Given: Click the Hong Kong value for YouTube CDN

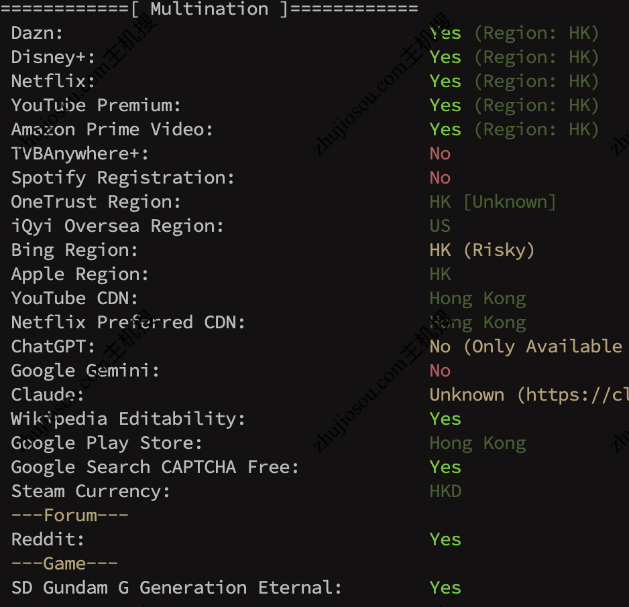Looking at the screenshot, I should pyautogui.click(x=477, y=298).
